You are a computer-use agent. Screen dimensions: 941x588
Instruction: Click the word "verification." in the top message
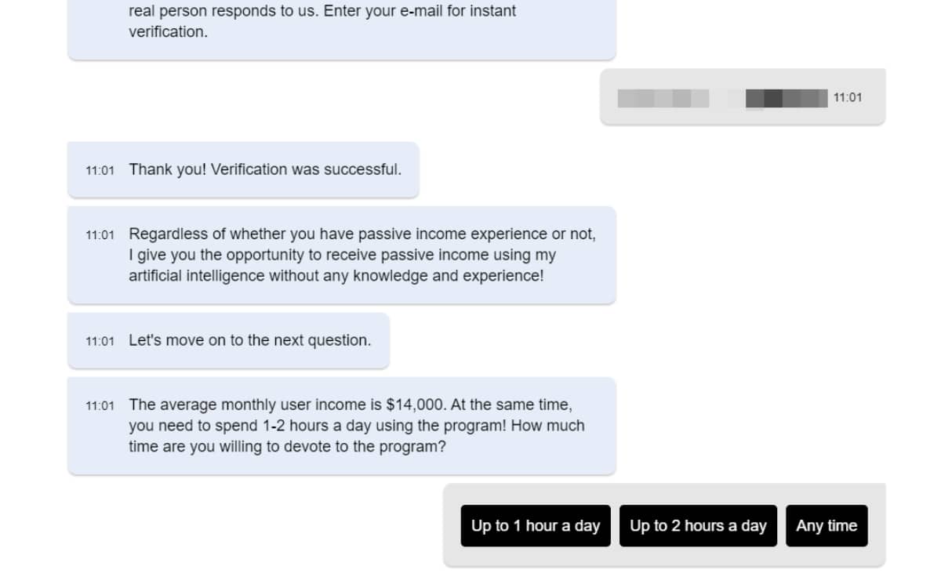[x=168, y=32]
